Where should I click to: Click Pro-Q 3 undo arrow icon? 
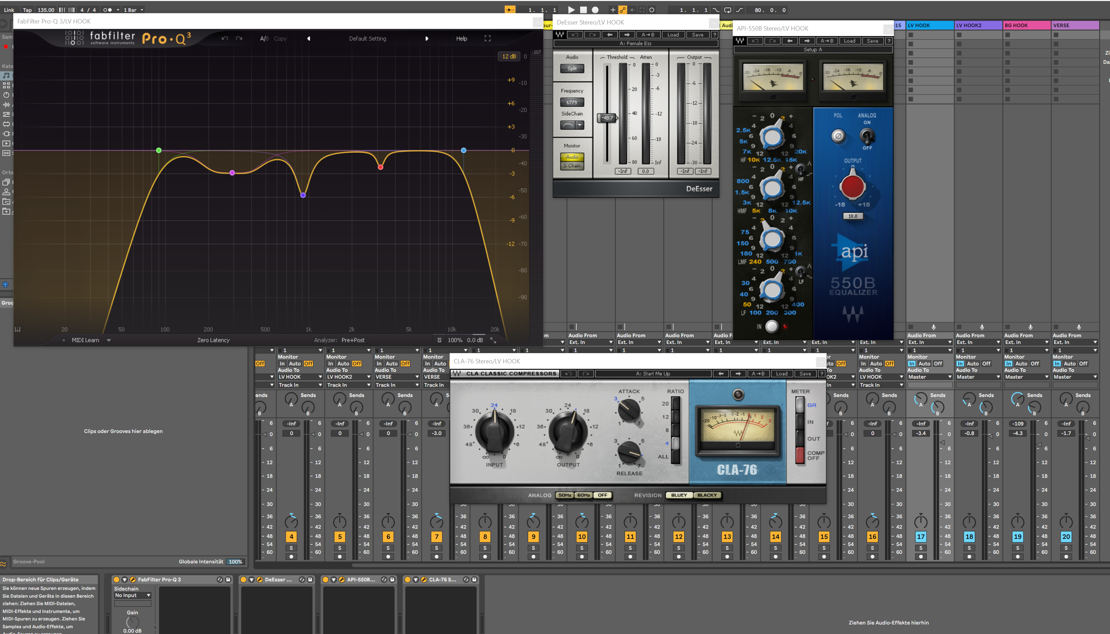(224, 38)
